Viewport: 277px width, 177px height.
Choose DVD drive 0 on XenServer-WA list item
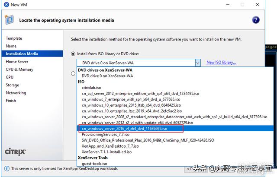(x=108, y=76)
